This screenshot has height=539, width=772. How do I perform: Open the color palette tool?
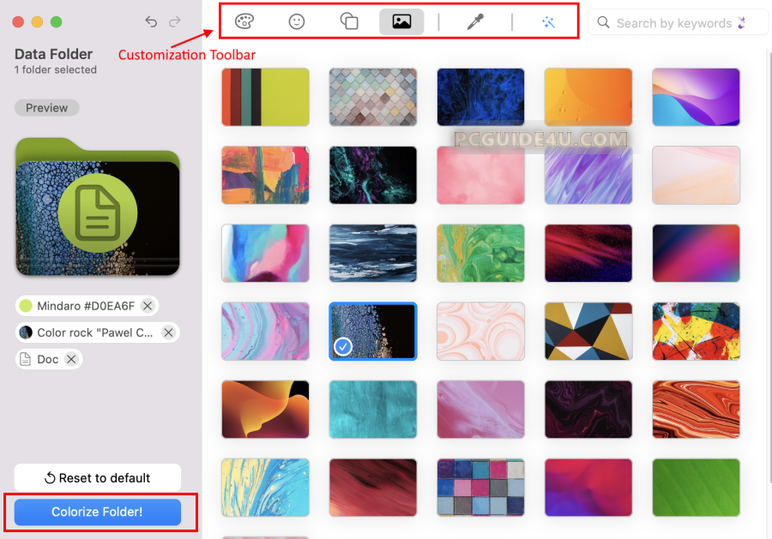point(244,22)
